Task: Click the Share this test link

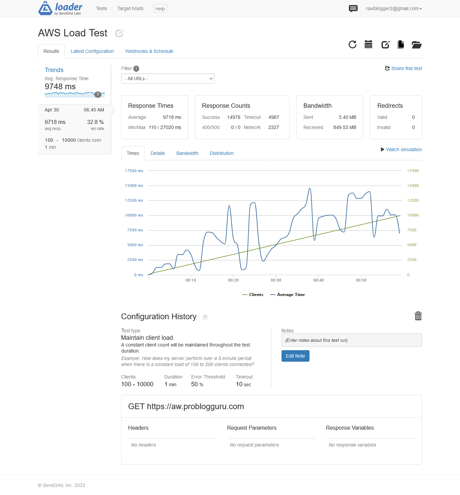Action: [403, 68]
